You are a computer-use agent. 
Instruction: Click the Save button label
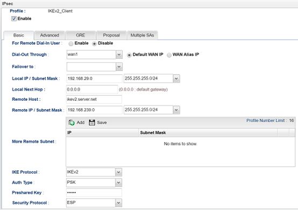[x=102, y=123]
